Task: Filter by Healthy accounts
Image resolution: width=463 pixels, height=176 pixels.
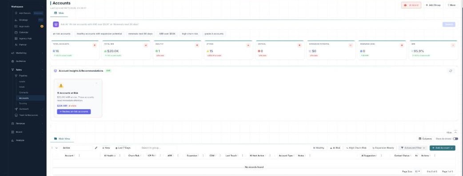Action: click(319, 148)
